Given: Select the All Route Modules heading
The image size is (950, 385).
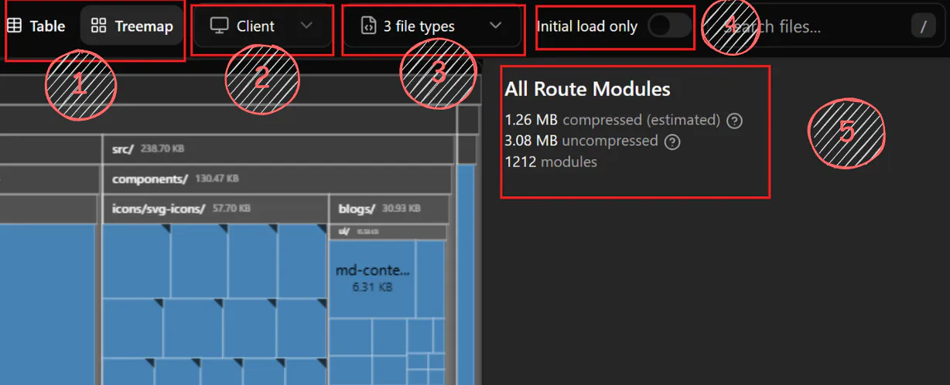Looking at the screenshot, I should pyautogui.click(x=587, y=89).
